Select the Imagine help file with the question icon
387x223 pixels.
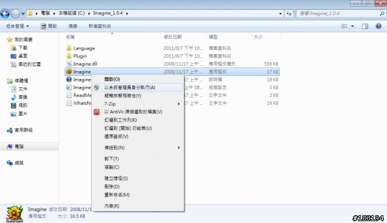coord(69,80)
